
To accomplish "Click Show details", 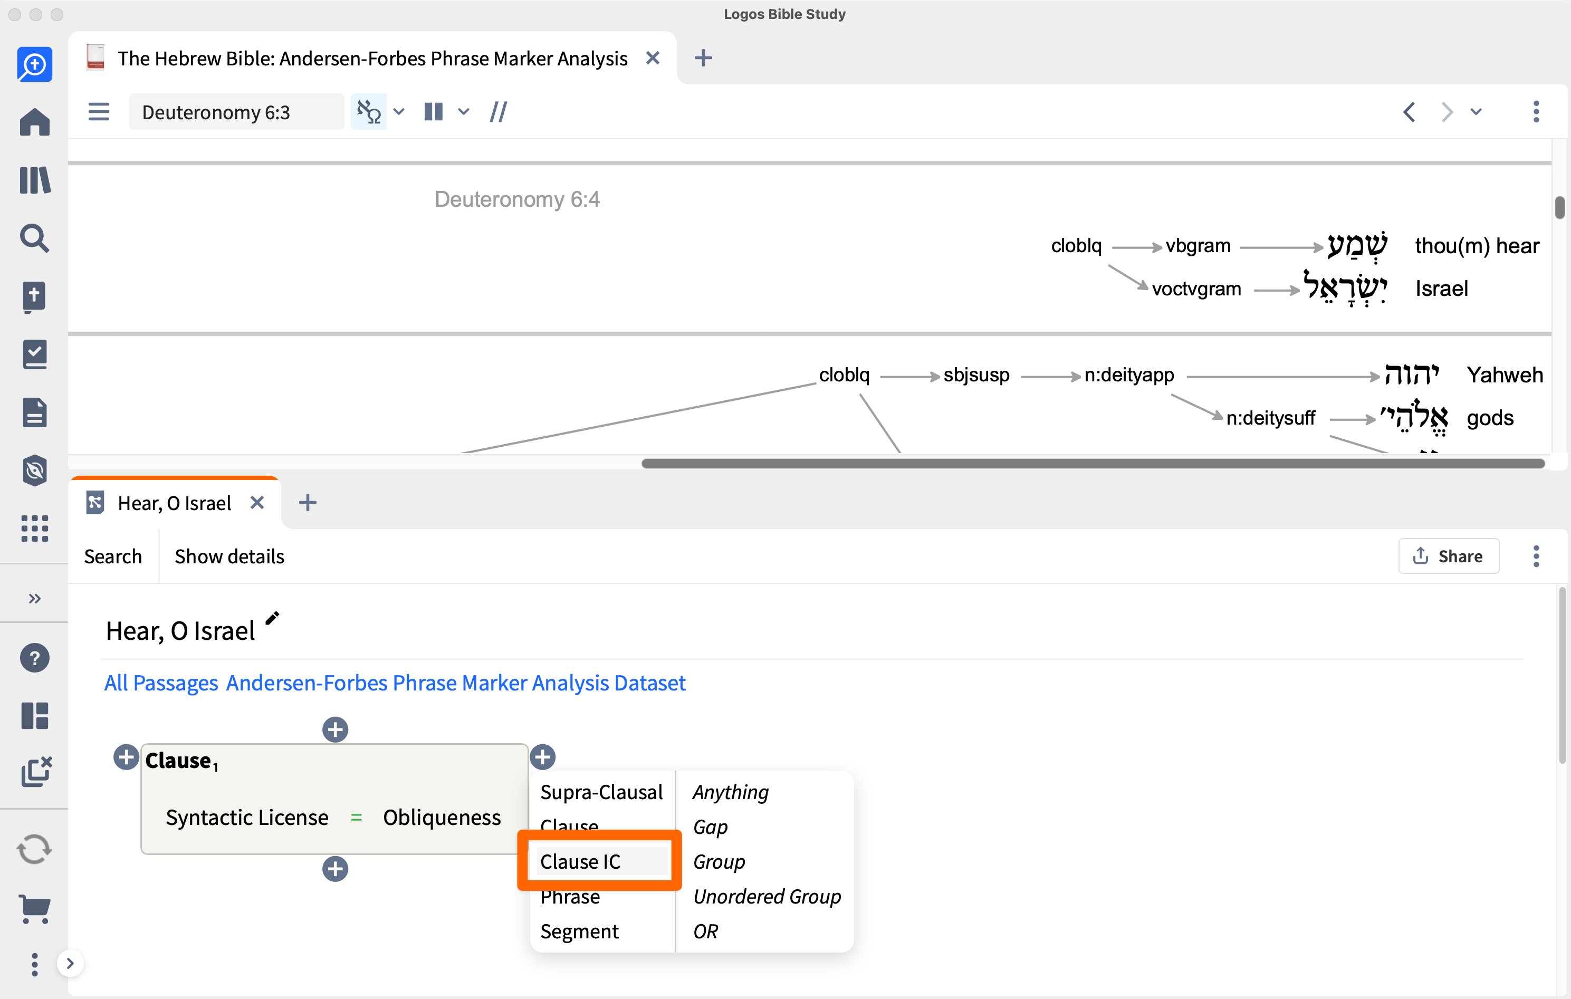I will [229, 556].
